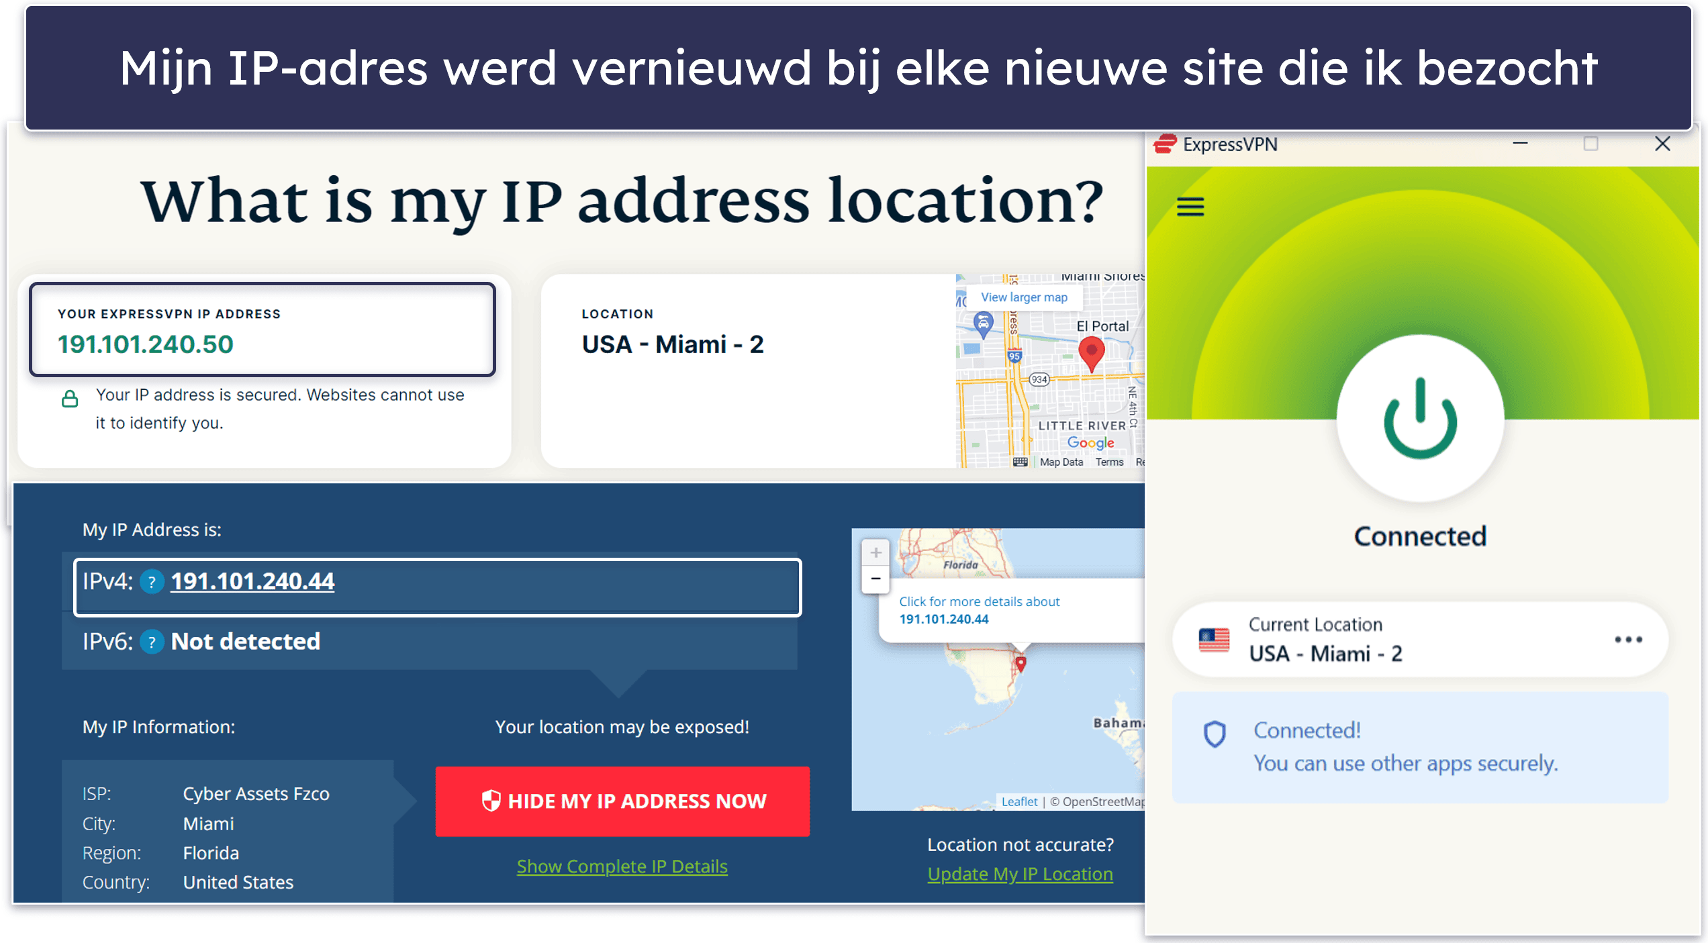Click the red pin on the Google map
Screen dimensions: 1708x943
[x=1091, y=354]
